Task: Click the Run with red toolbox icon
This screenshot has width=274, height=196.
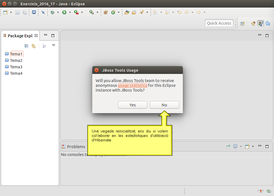Action: coord(76,12)
